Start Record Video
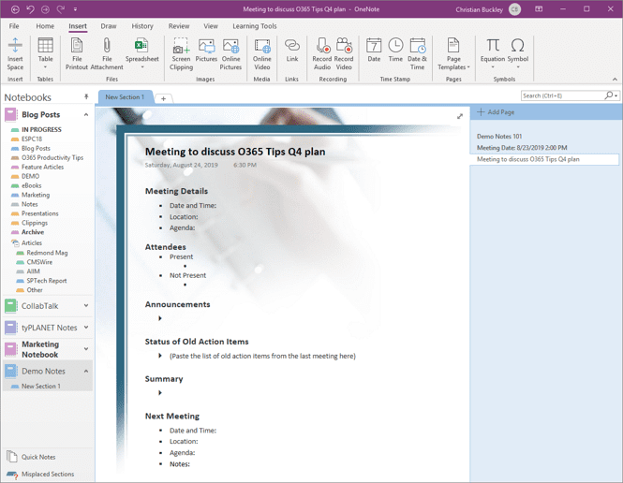Viewport: 623px width, 483px height. click(x=344, y=54)
